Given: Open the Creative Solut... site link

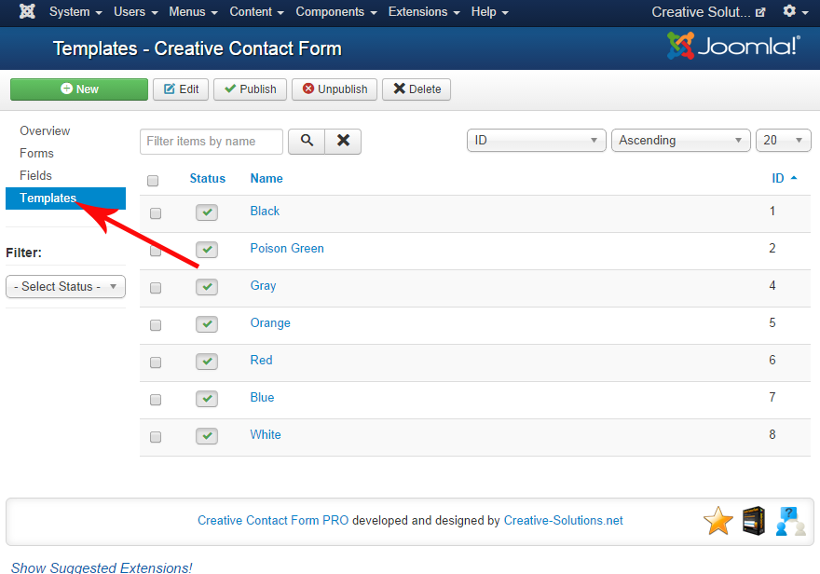Looking at the screenshot, I should [708, 11].
